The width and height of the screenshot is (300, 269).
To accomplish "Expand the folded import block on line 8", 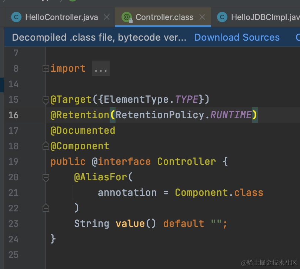I will point(46,69).
